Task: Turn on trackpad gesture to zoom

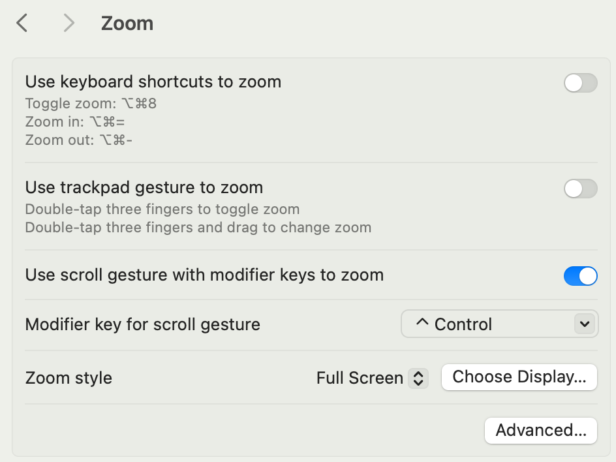Action: click(x=580, y=189)
